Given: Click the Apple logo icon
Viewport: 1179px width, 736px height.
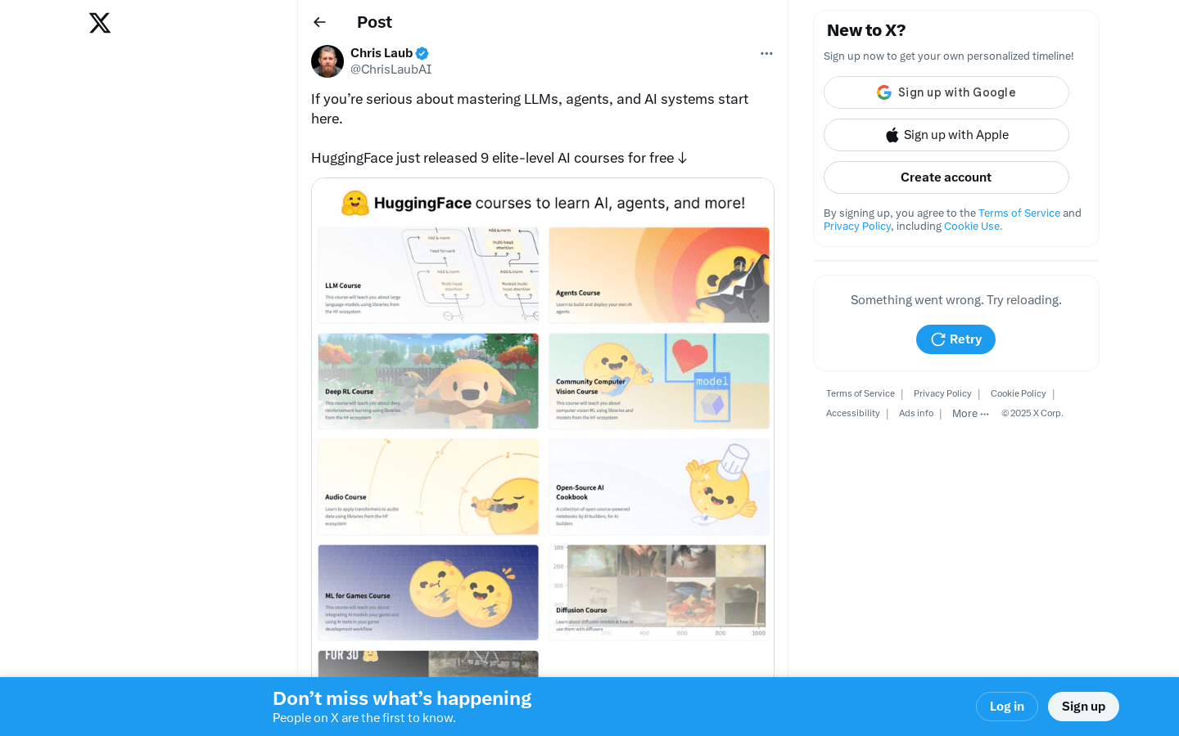Looking at the screenshot, I should (x=892, y=135).
